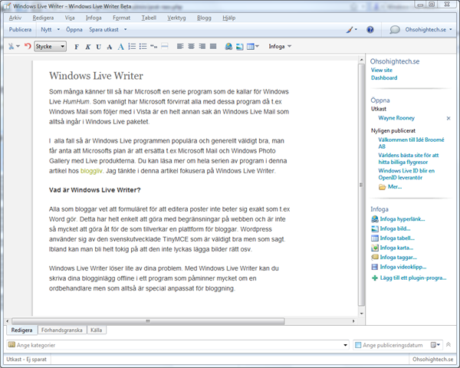Open the Nytt dropdown arrow
460x368 pixels.
tap(58, 29)
